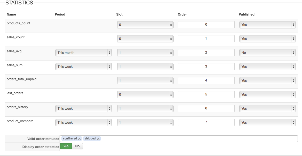Click Order field for orders_total_unpaid
This screenshot has width=302, height=156.
(206, 80)
